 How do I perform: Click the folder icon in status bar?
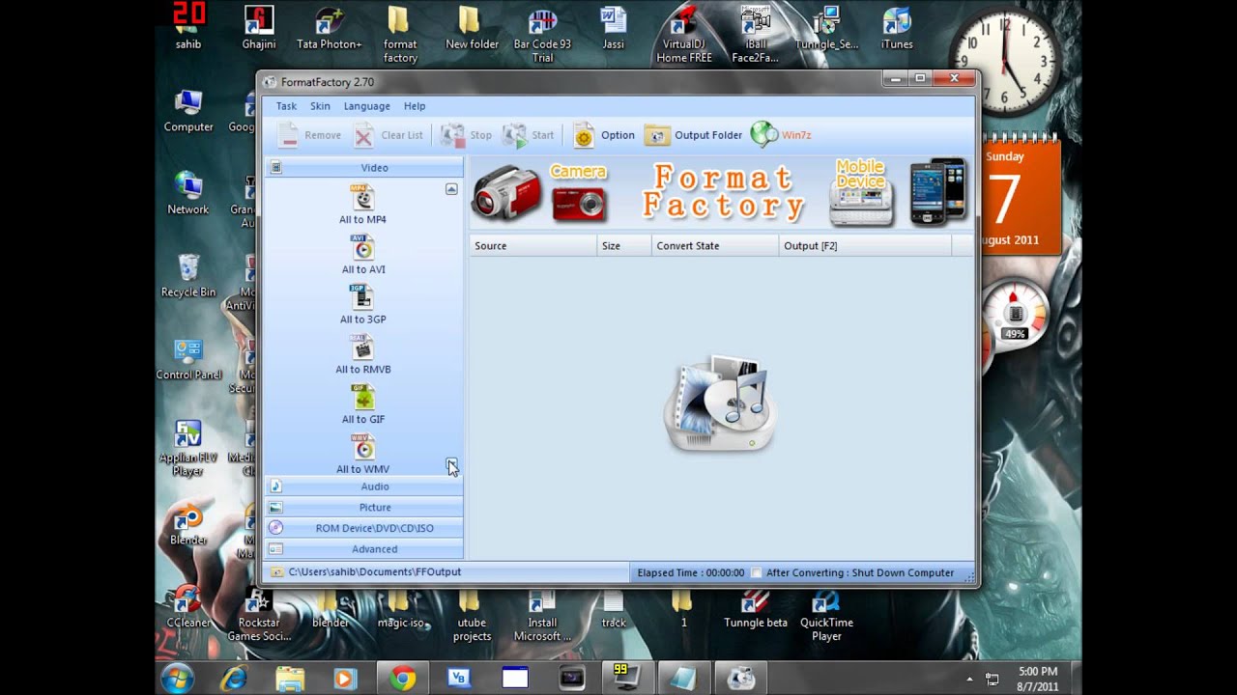(276, 572)
